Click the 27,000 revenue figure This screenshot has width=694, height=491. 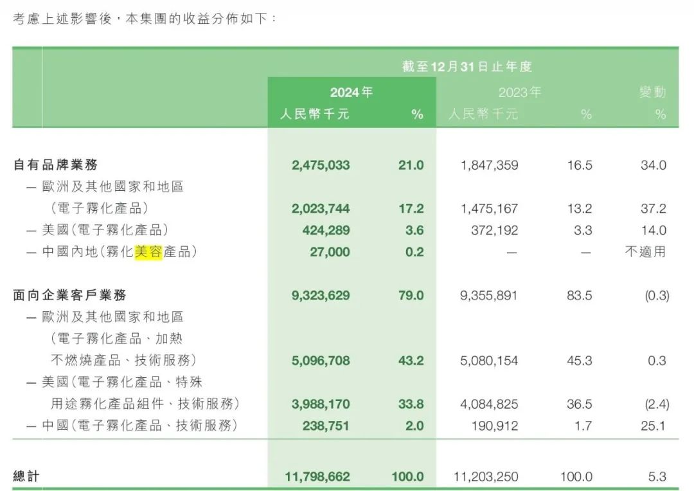[330, 252]
